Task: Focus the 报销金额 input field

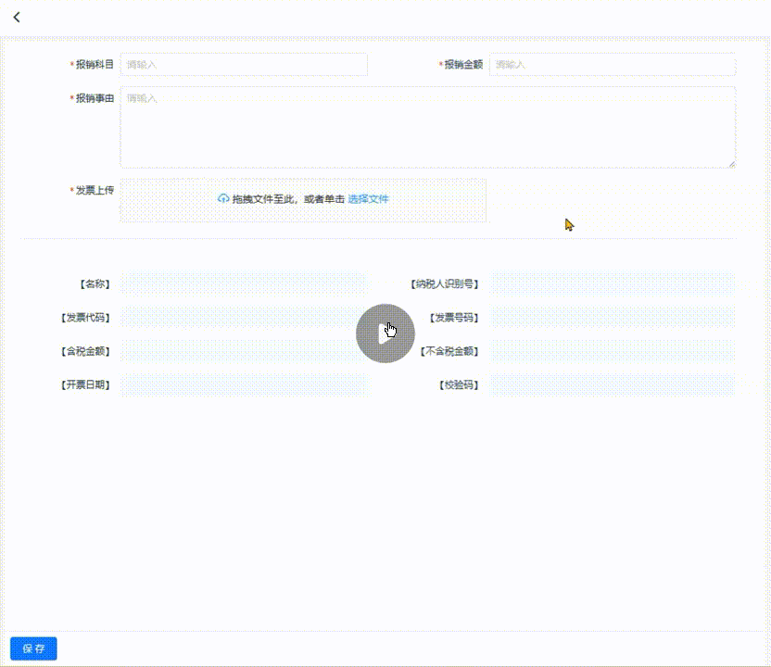Action: [x=613, y=65]
